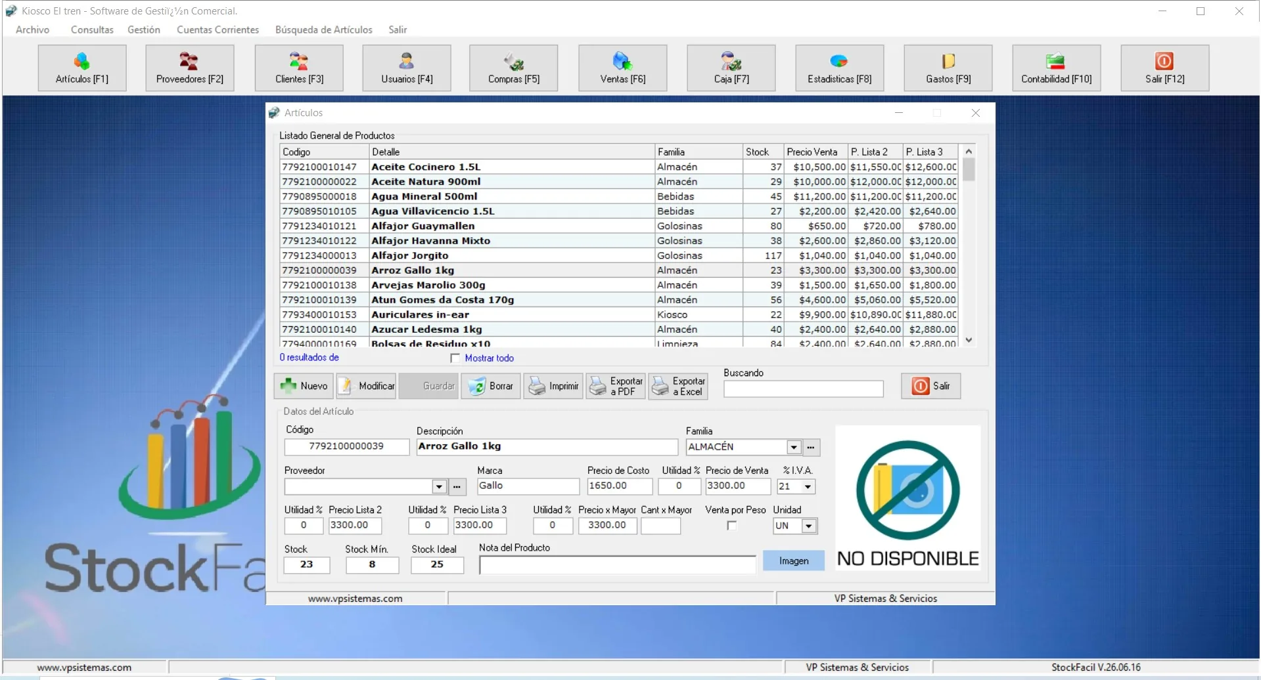Image resolution: width=1261 pixels, height=680 pixels.
Task: Open Artículos [F1] module
Action: 82,68
